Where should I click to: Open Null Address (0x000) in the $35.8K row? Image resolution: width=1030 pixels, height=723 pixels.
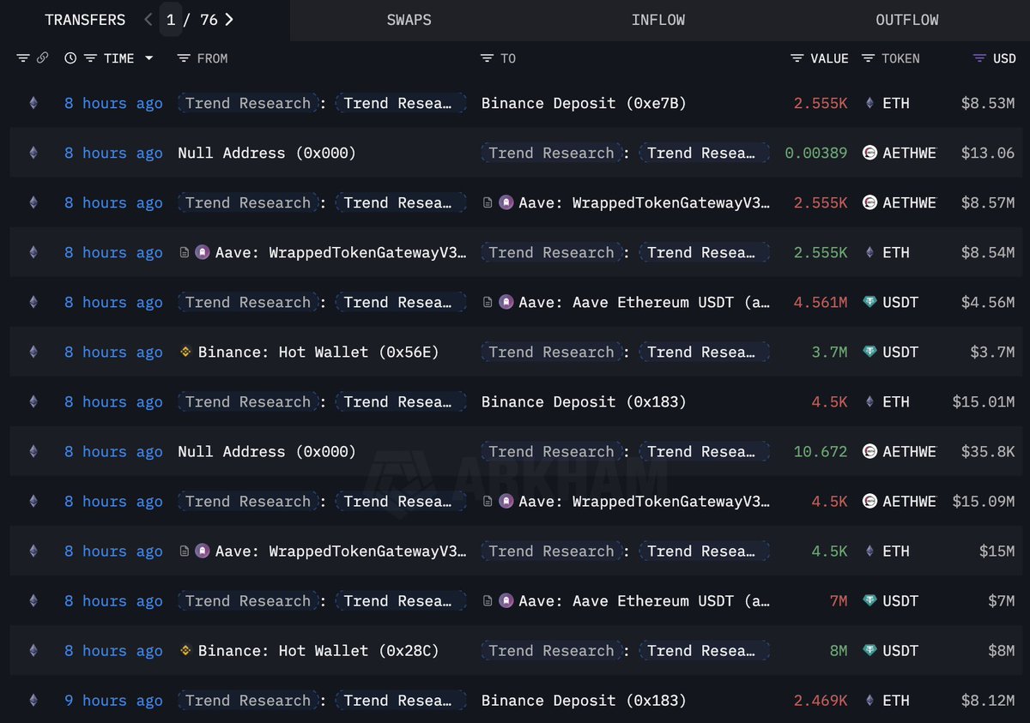pos(267,451)
